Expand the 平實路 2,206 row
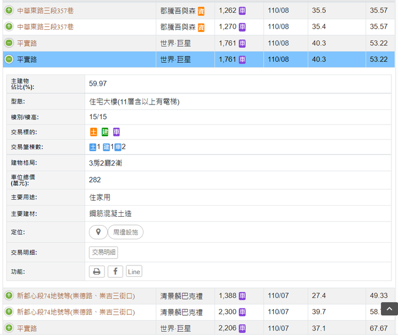 9,328
